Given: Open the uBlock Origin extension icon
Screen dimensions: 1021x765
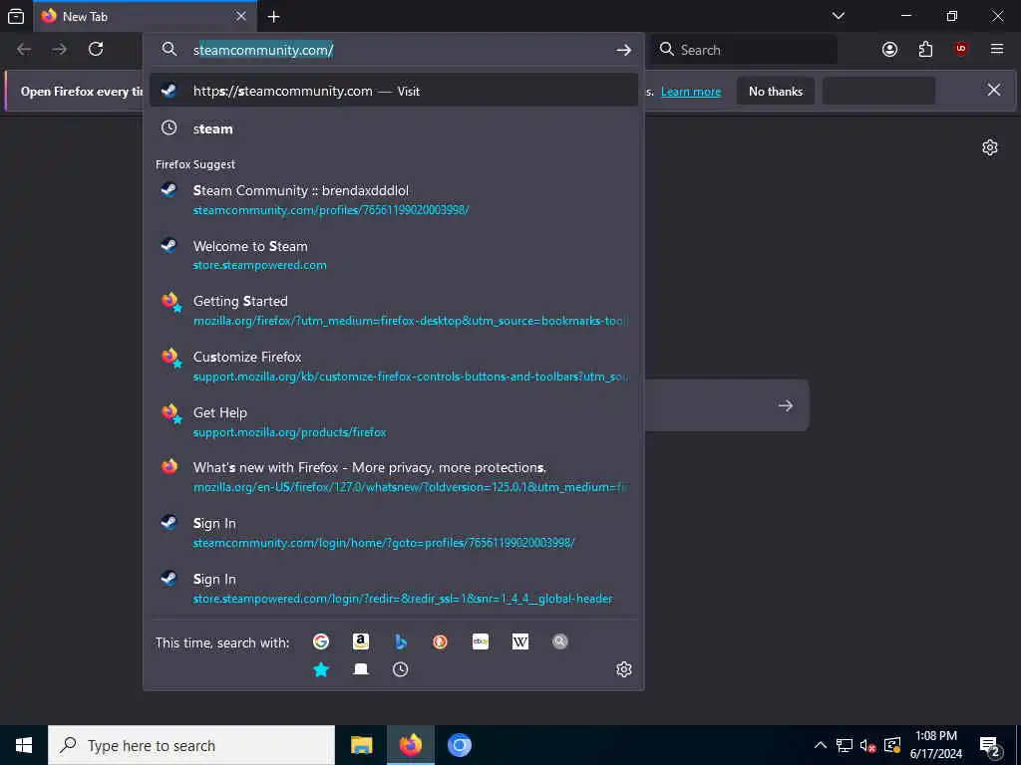Looking at the screenshot, I should [x=961, y=50].
